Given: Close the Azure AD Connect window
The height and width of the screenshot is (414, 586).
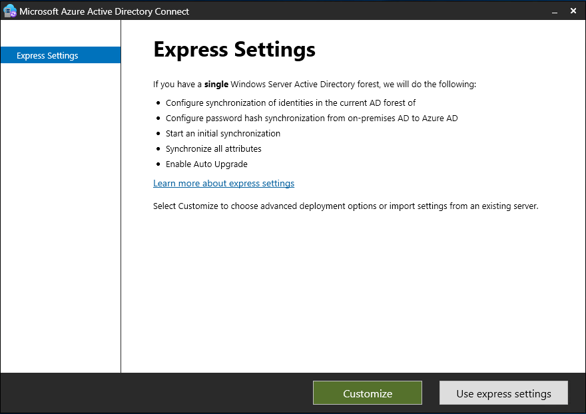Looking at the screenshot, I should point(573,11).
